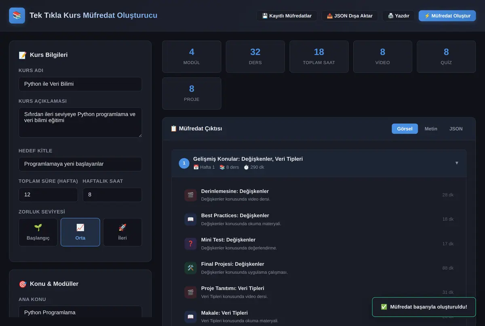
Task: Click the Toplam Saat stat card
Action: pos(319,57)
